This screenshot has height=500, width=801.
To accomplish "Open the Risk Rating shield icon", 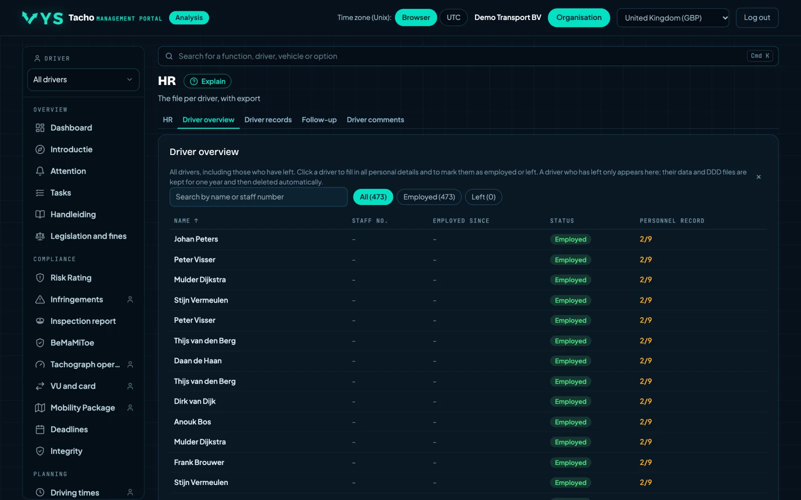I will (40, 278).
